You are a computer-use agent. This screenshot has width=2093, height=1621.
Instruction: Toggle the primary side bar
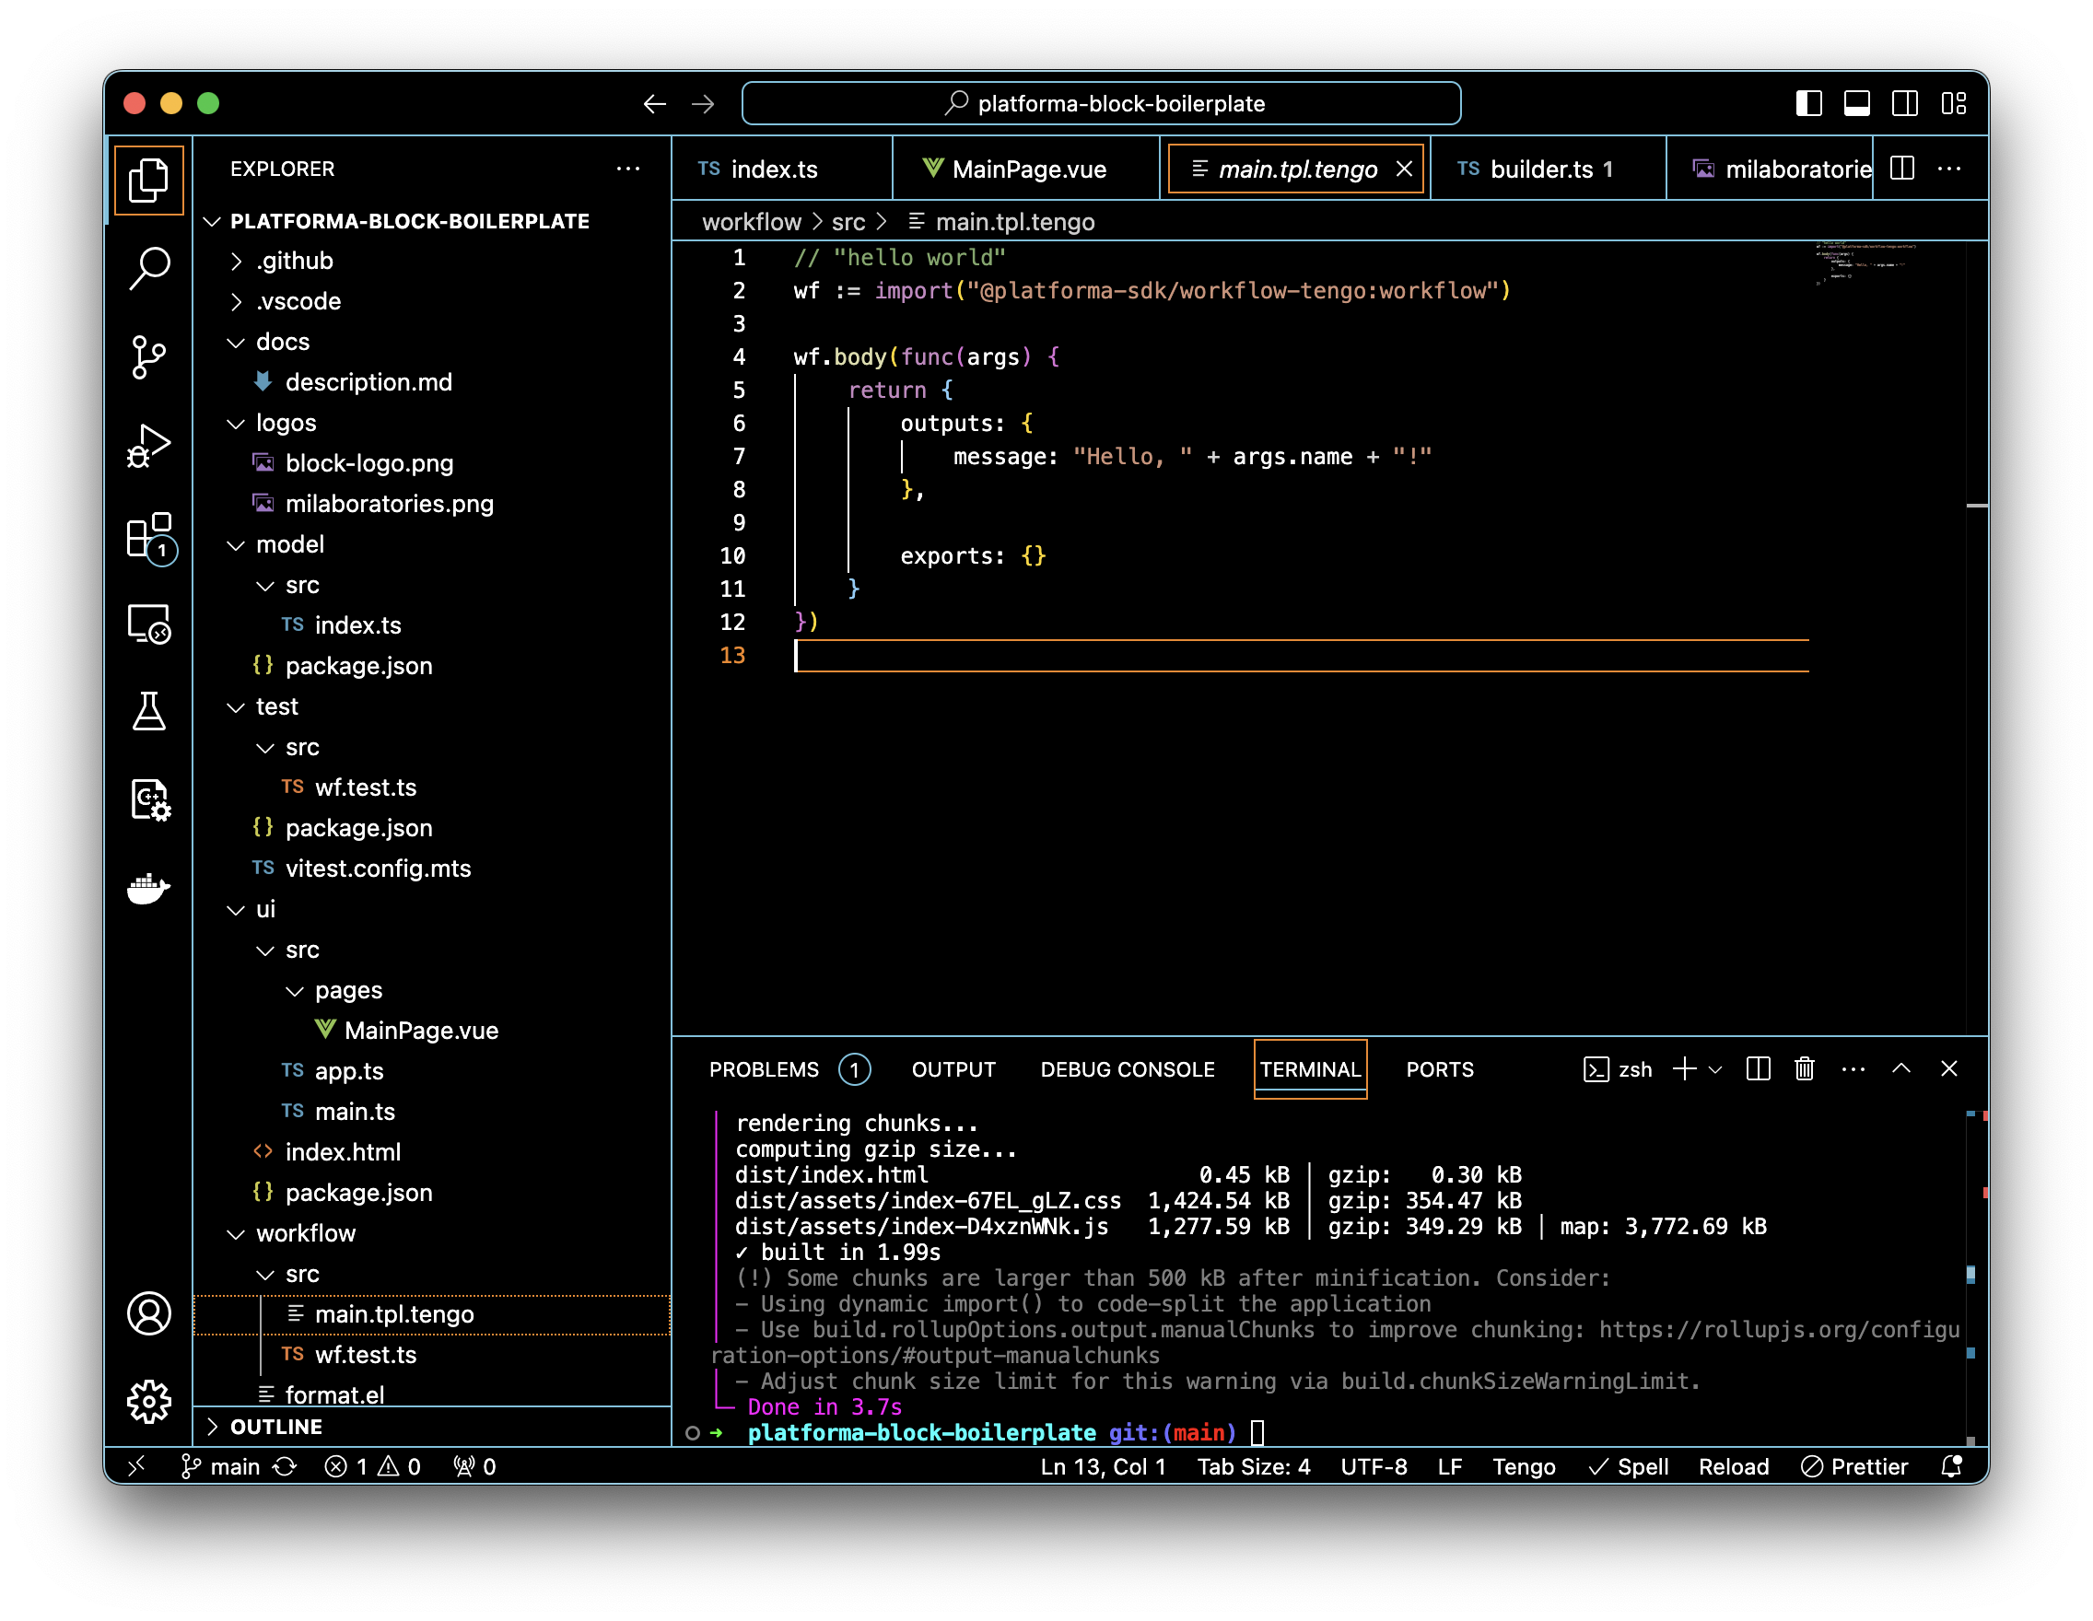pyautogui.click(x=1808, y=103)
